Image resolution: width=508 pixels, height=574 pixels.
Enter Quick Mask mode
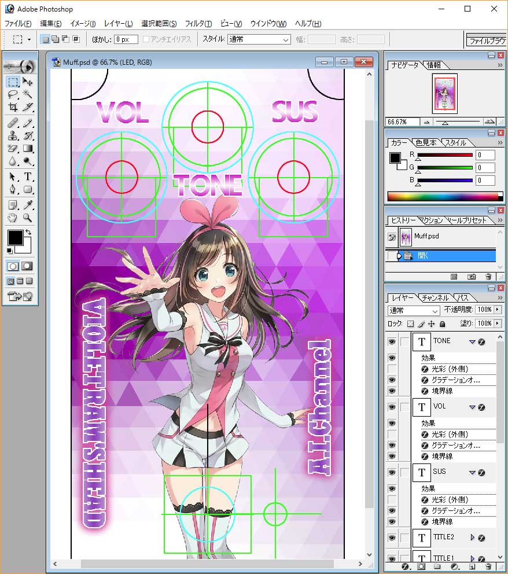27,266
